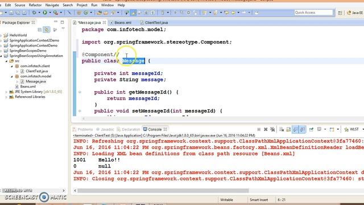Click the Back navigation arrow in toolbar
364x205 pixels.
coord(233,13)
